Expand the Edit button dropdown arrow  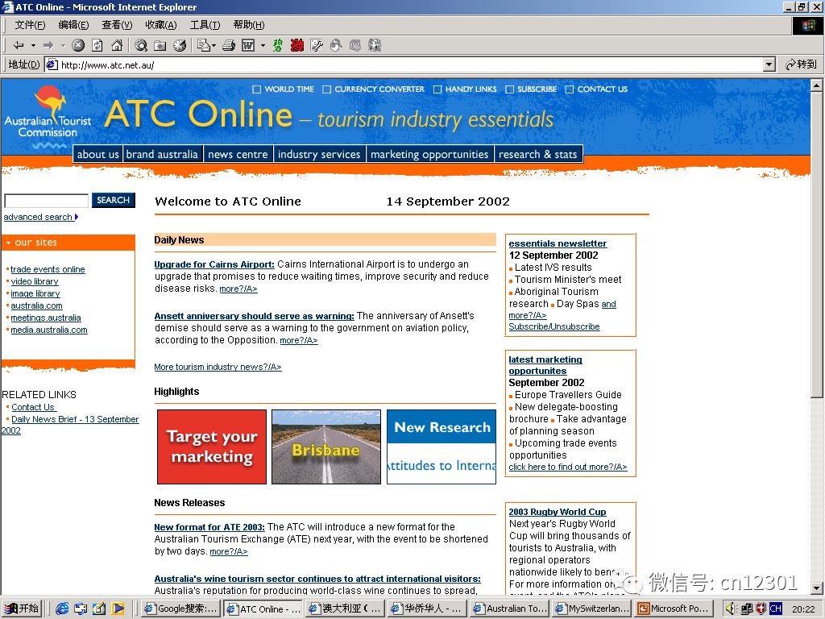[263, 46]
